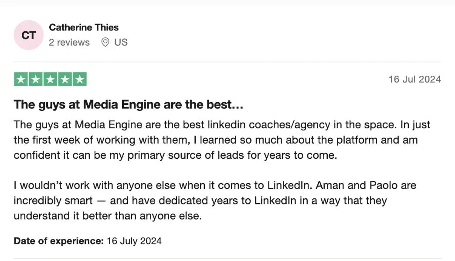
Task: Click the paragraph mentioning Aman and Paolo
Action: click(215, 201)
